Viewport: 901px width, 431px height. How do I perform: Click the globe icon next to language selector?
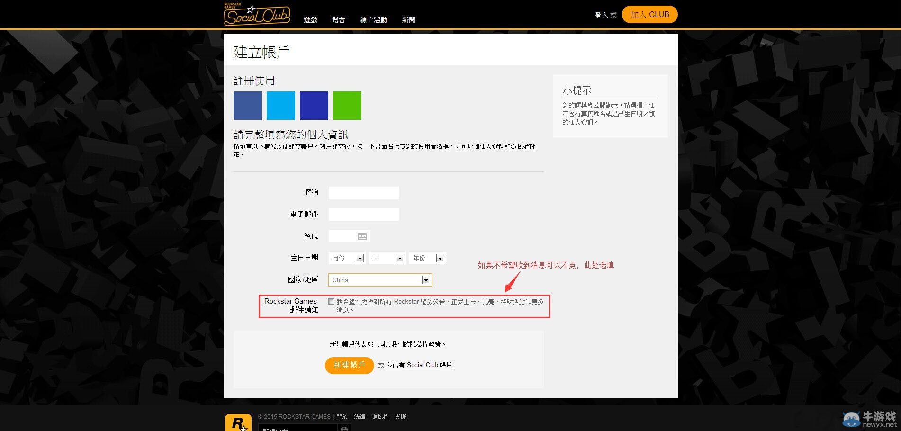344,429
